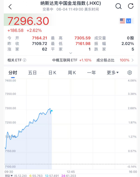The image size is (140, 177).
Task: Switch to the 五日 chart tab
Action: point(32,73)
